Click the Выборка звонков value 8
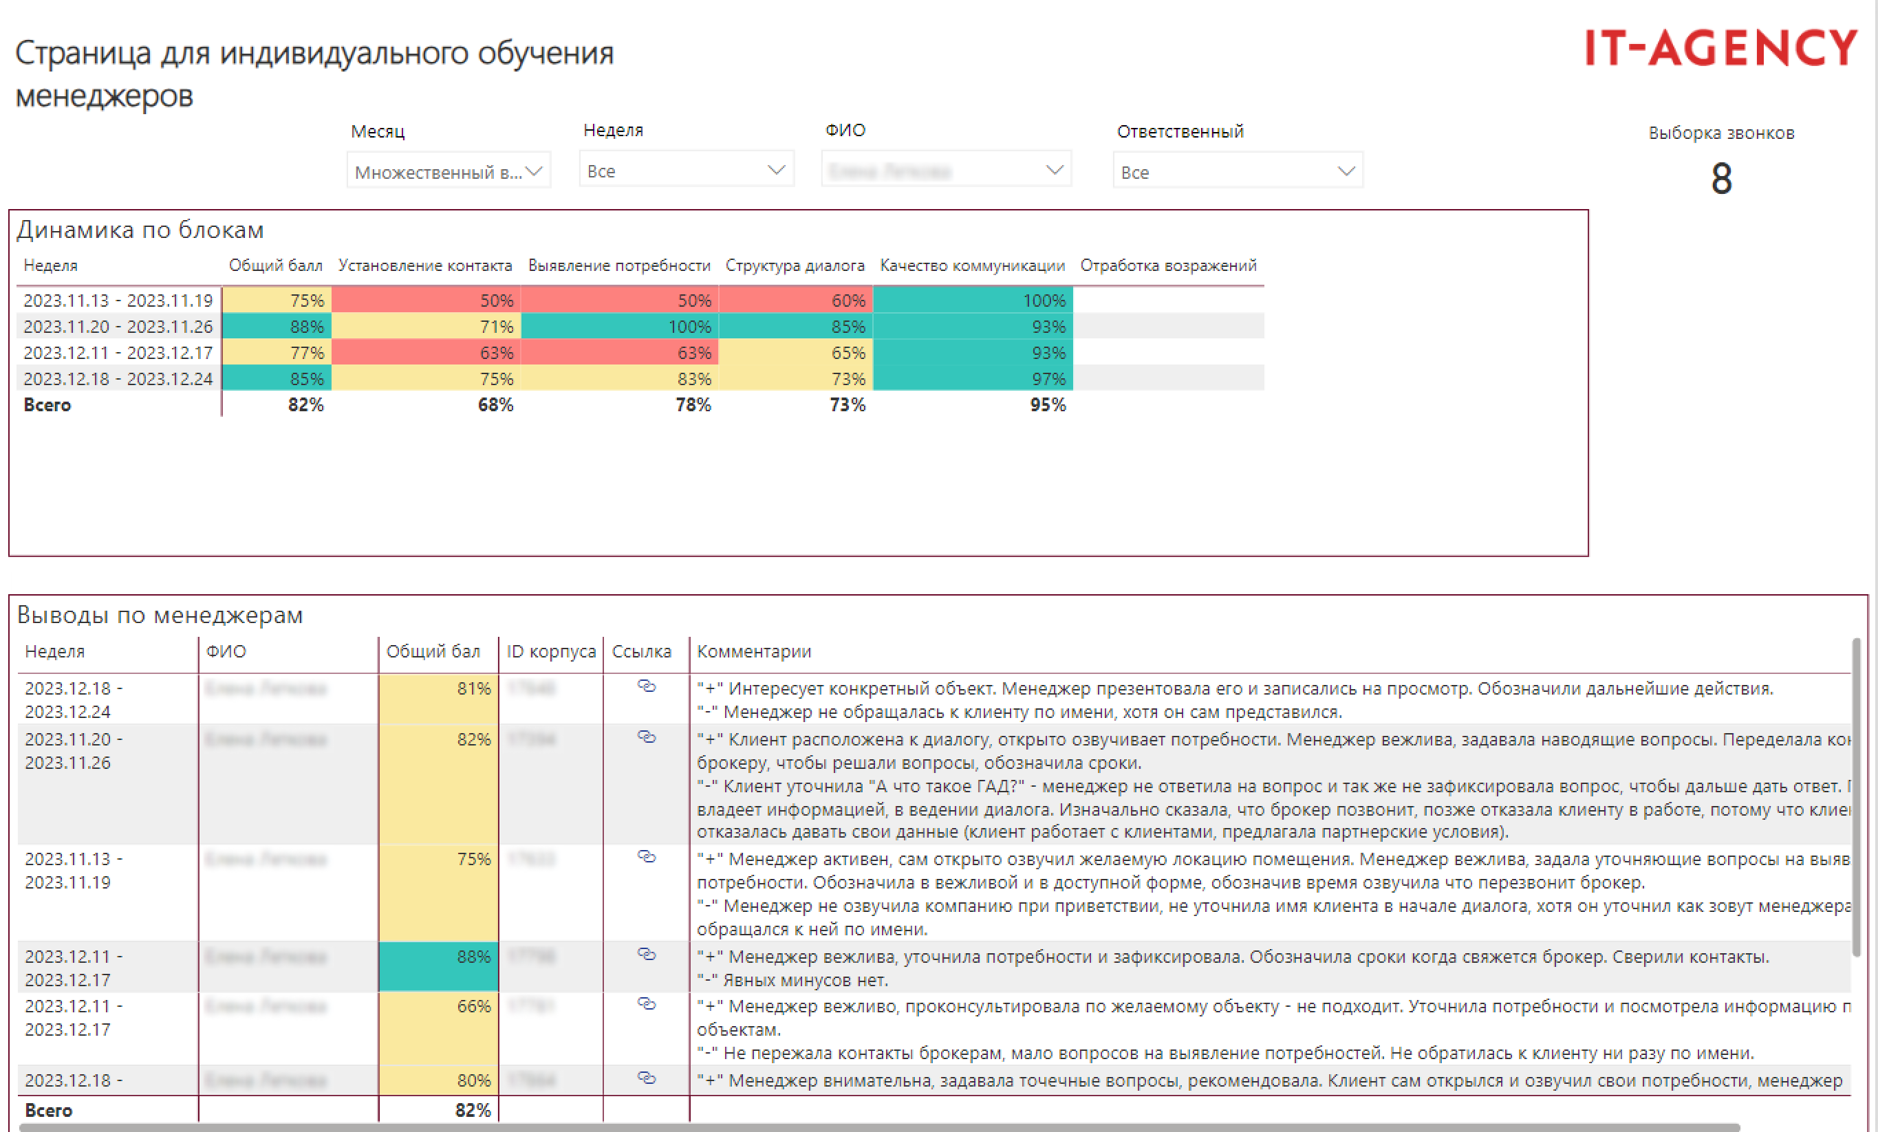Image resolution: width=1878 pixels, height=1132 pixels. point(1721,179)
